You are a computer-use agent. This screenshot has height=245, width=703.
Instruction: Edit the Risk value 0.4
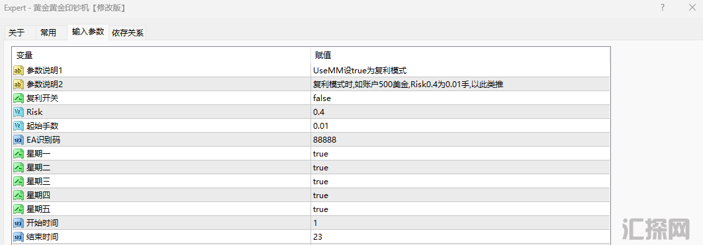point(460,112)
